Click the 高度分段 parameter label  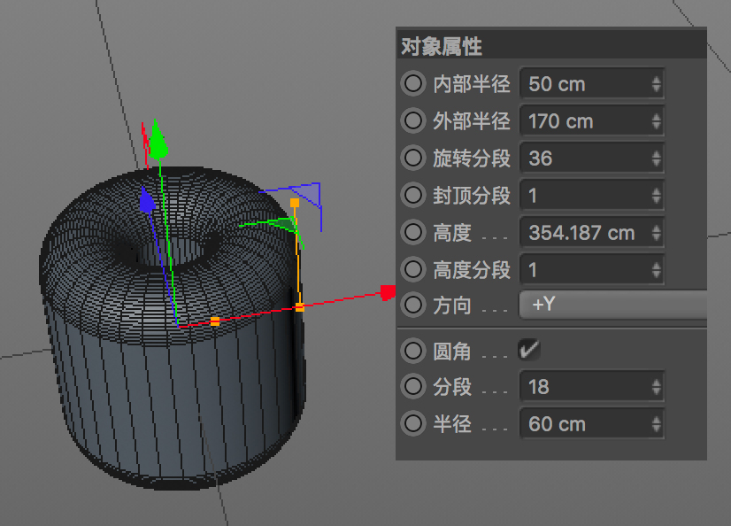click(471, 269)
